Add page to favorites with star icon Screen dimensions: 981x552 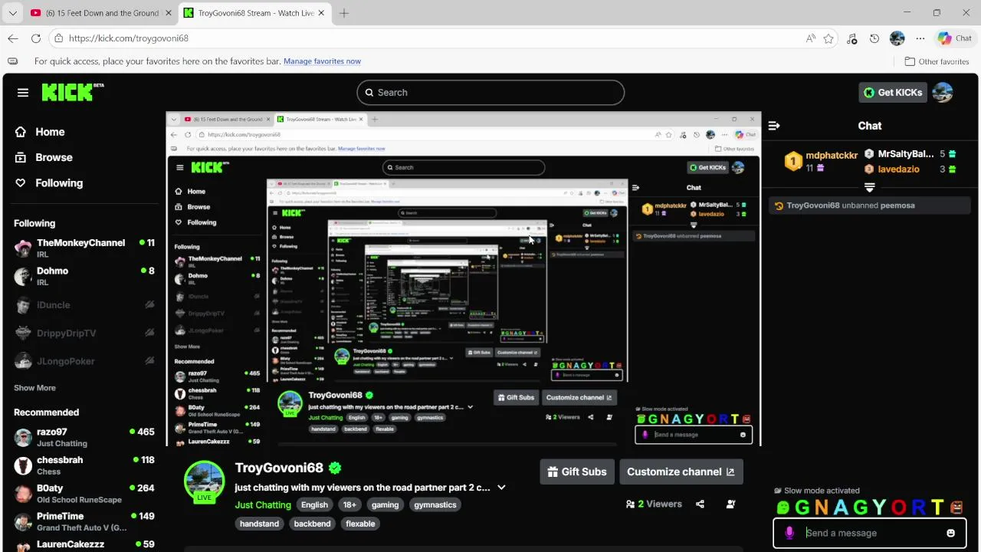tap(828, 38)
